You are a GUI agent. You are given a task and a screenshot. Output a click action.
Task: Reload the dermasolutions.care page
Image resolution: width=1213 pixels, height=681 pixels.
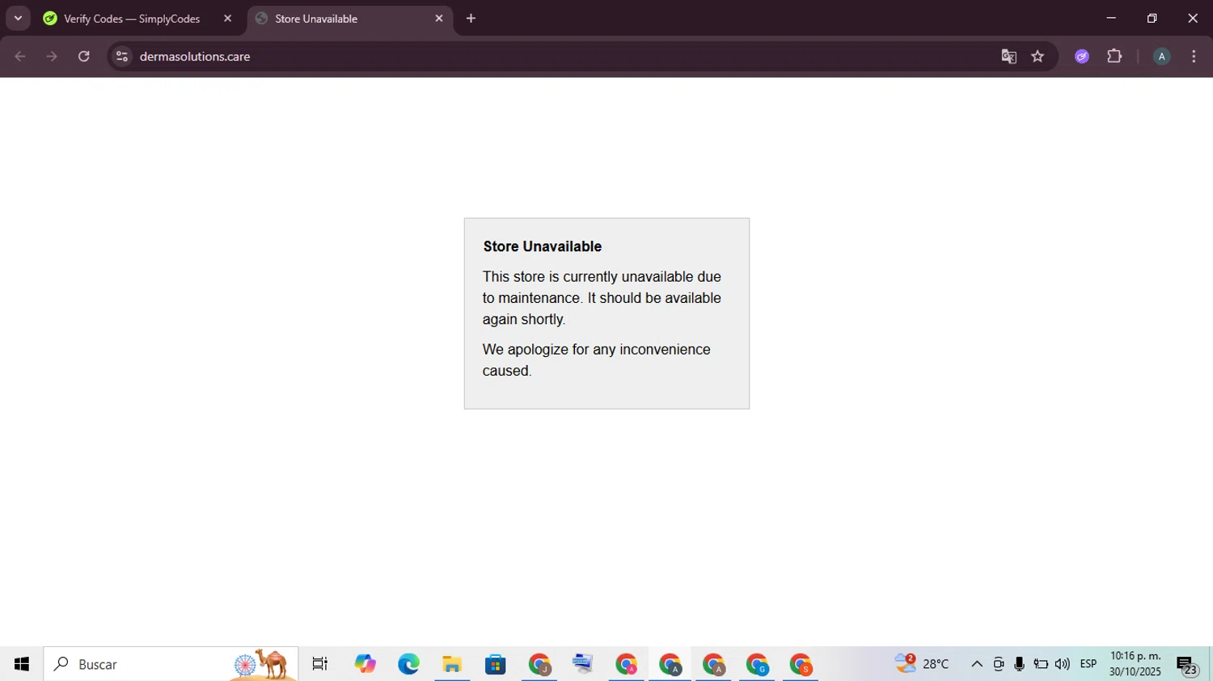tap(84, 57)
